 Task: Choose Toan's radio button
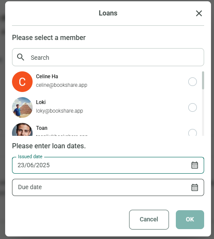click(193, 132)
